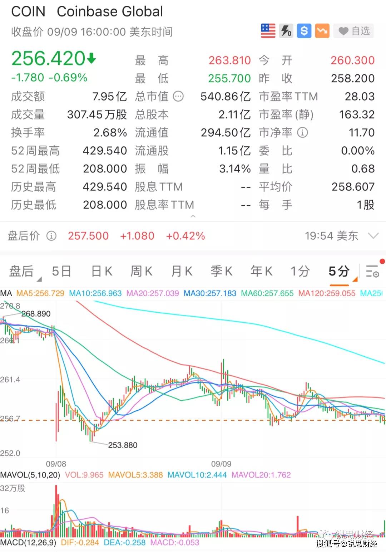Tap the 09/08 date marker on chart
386x552 pixels.
(56, 464)
